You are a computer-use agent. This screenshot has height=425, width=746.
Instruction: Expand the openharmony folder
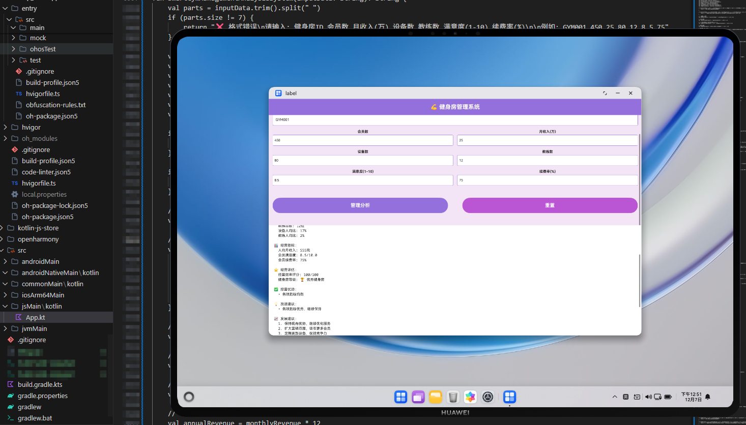(x=2, y=239)
